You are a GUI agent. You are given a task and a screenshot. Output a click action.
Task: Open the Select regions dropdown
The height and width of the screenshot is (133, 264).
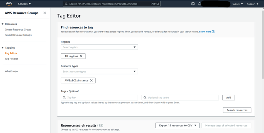coord(100,47)
